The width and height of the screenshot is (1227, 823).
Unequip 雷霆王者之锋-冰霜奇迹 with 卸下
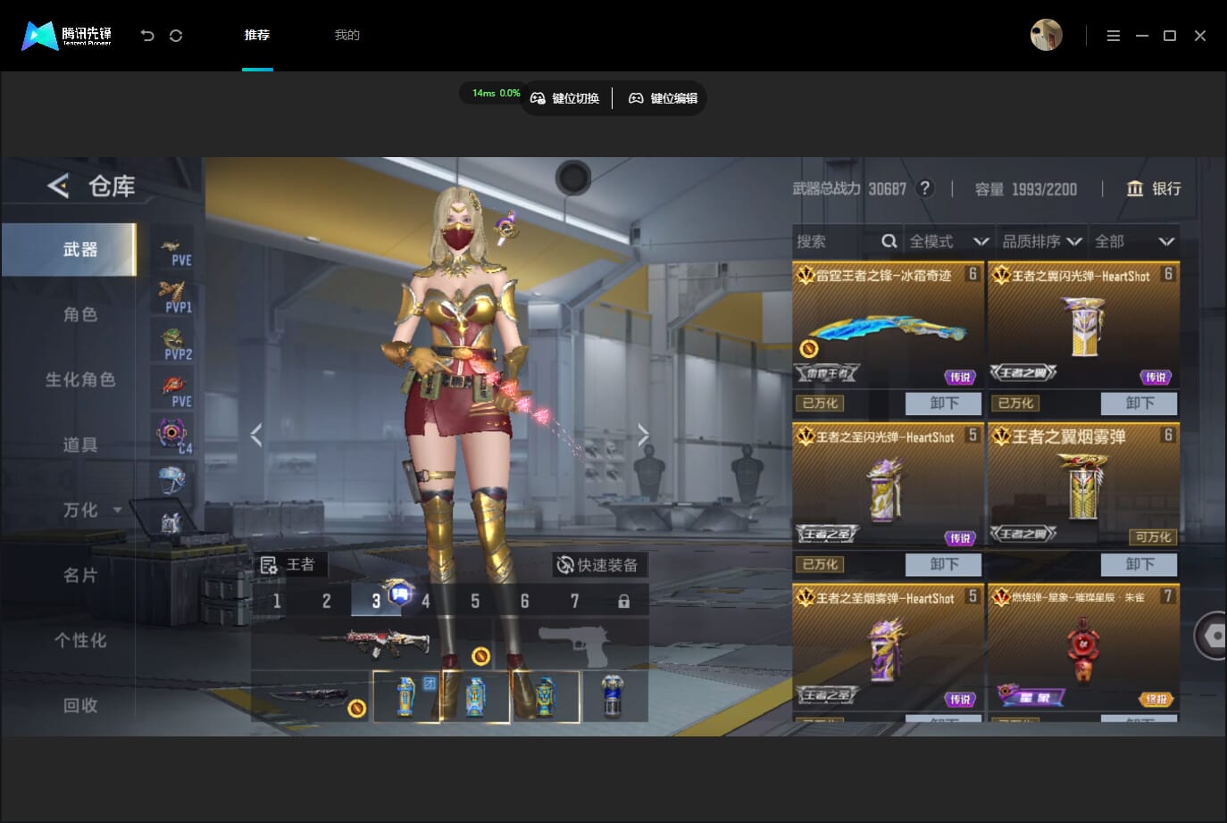pyautogui.click(x=943, y=403)
